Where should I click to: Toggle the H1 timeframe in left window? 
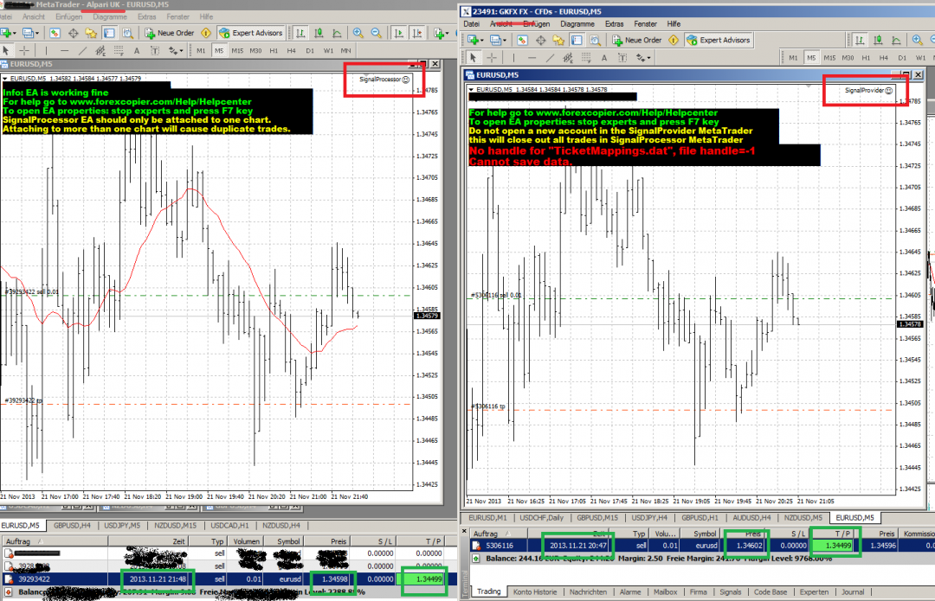point(273,50)
